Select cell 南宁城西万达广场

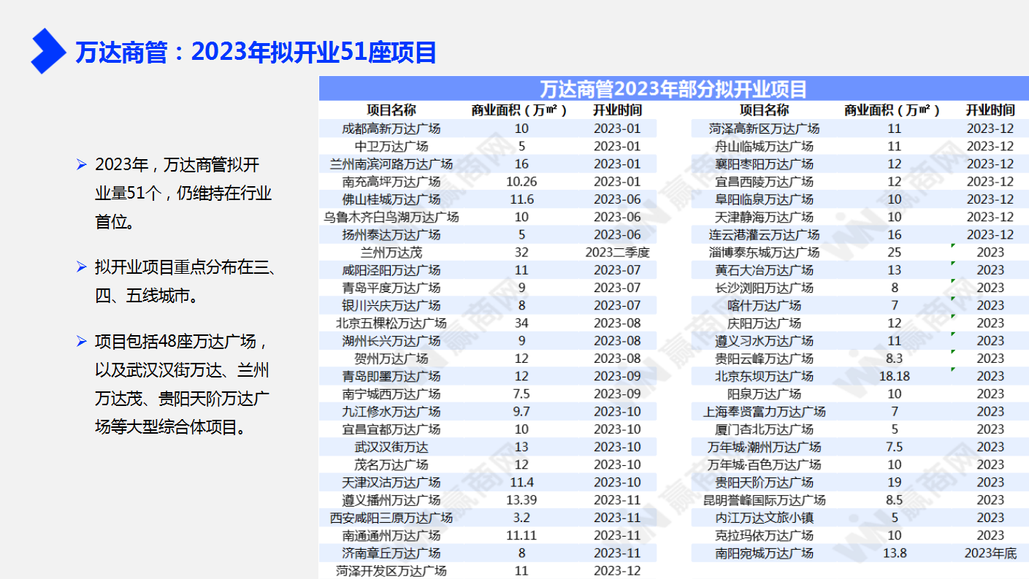tap(391, 394)
